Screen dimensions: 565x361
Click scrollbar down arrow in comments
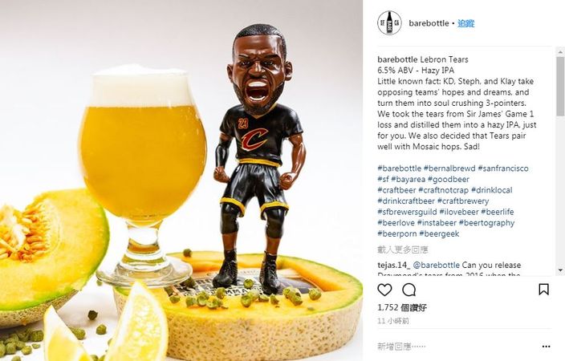click(x=560, y=270)
